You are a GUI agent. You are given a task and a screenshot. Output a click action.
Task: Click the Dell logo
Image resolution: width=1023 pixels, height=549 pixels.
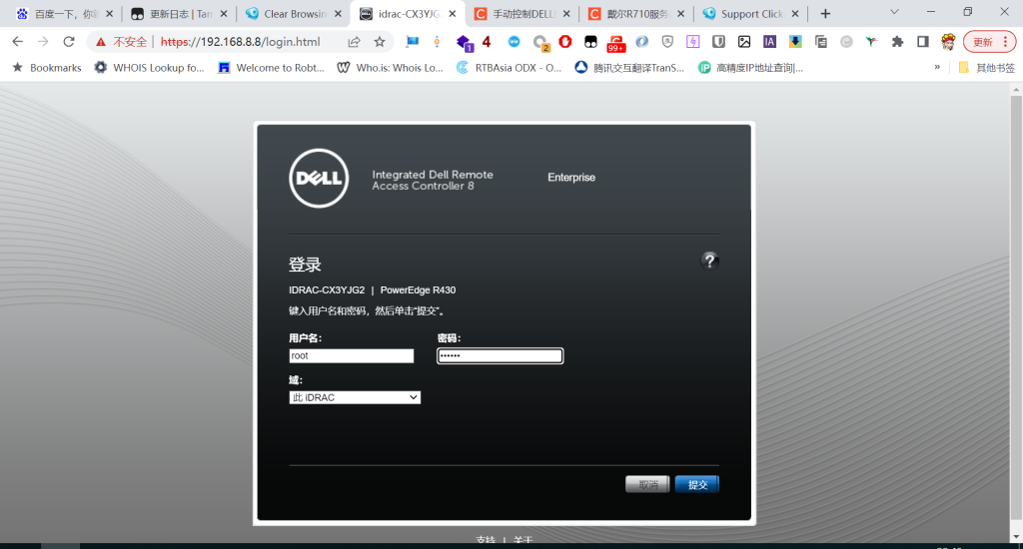(318, 179)
